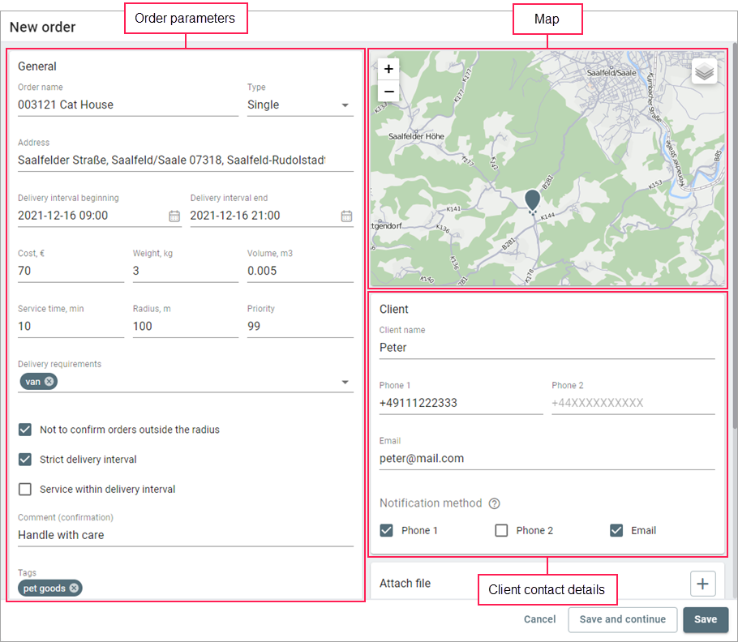Open the map layers selector
This screenshot has width=738, height=642.
point(704,72)
